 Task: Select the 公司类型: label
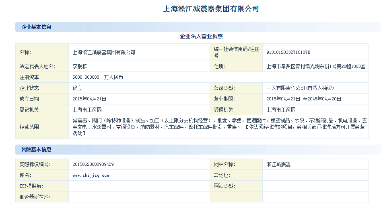point(224,88)
